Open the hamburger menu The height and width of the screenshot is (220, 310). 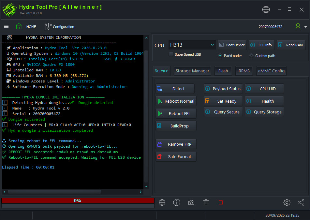click(x=6, y=26)
